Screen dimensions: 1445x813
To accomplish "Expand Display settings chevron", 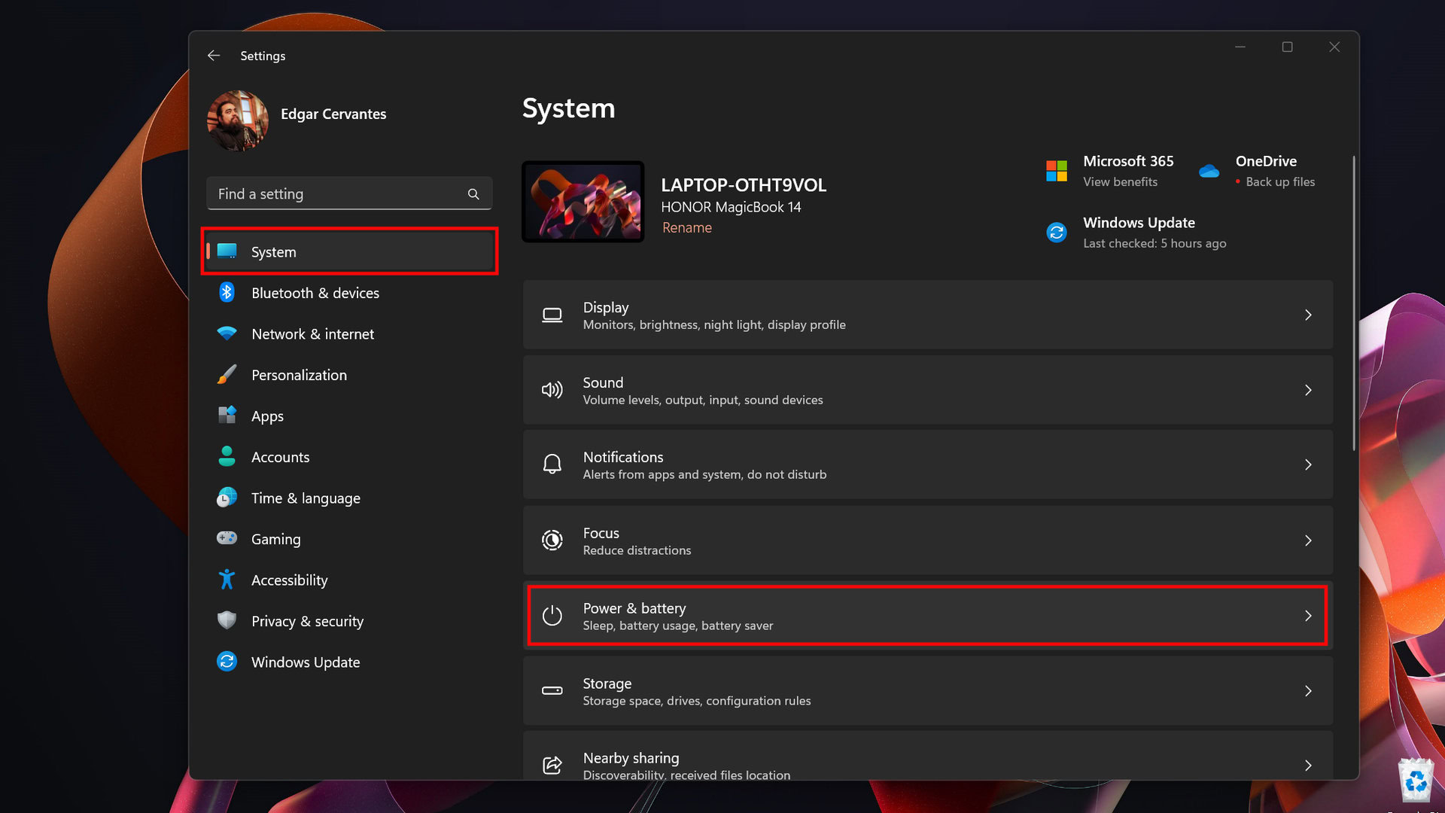I will [x=1308, y=315].
